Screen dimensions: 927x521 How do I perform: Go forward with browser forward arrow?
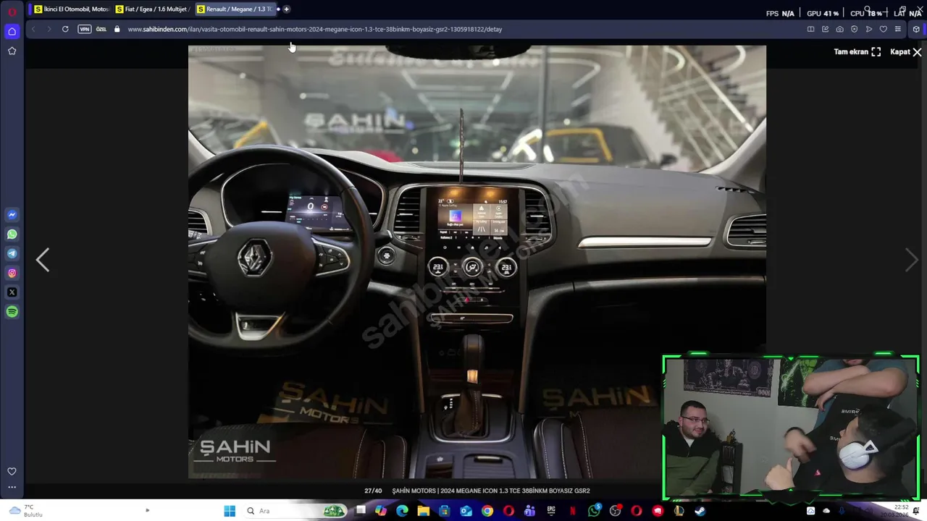[x=49, y=29]
